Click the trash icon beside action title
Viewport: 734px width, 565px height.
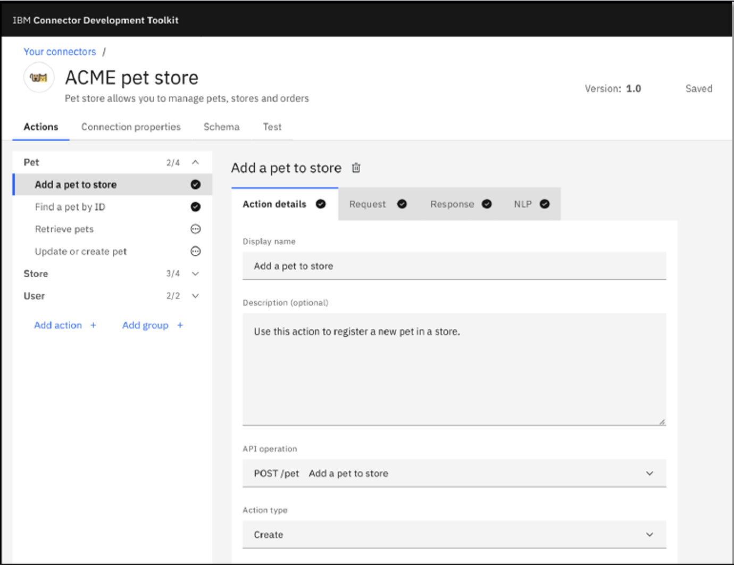point(356,168)
